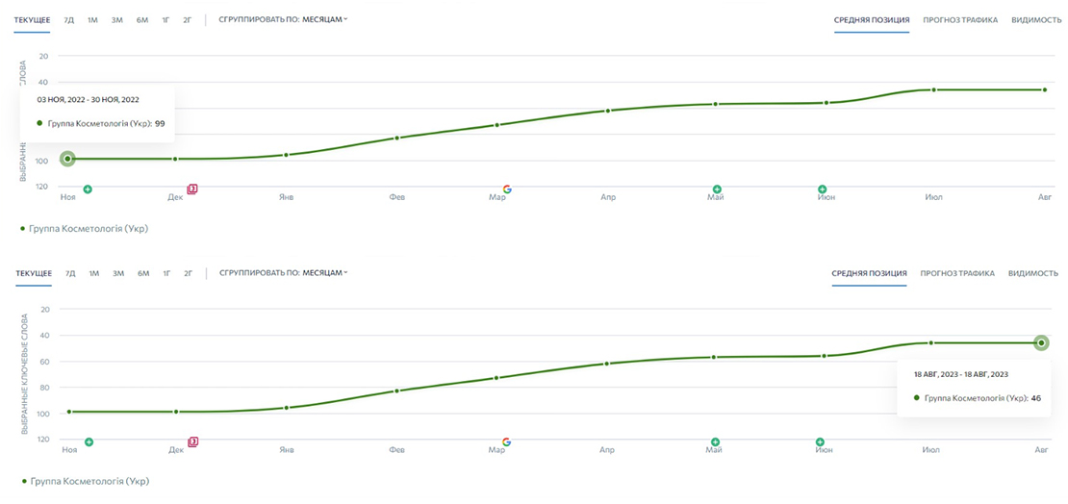The width and height of the screenshot is (1068, 504).
Task: Toggle the Группа Косметологія legend in bottom chart
Action: [86, 481]
